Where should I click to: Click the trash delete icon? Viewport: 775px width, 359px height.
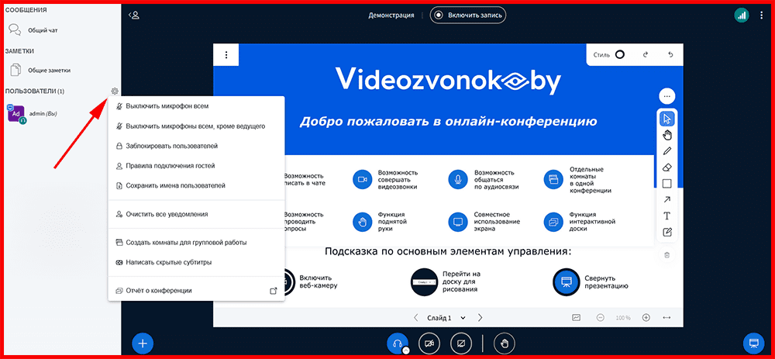(666, 255)
